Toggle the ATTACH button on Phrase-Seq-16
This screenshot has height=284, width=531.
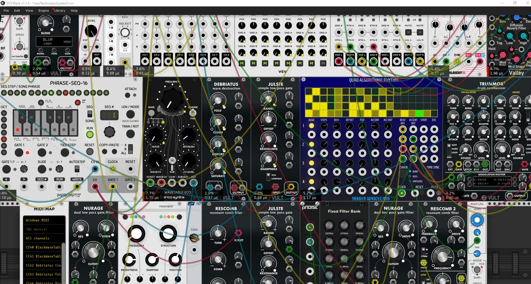click(x=128, y=95)
